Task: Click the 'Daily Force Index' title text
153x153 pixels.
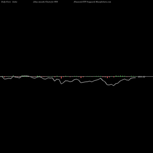Action: 9,2
